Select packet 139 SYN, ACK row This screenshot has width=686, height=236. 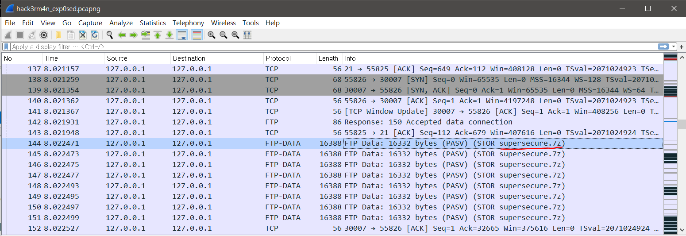332,90
